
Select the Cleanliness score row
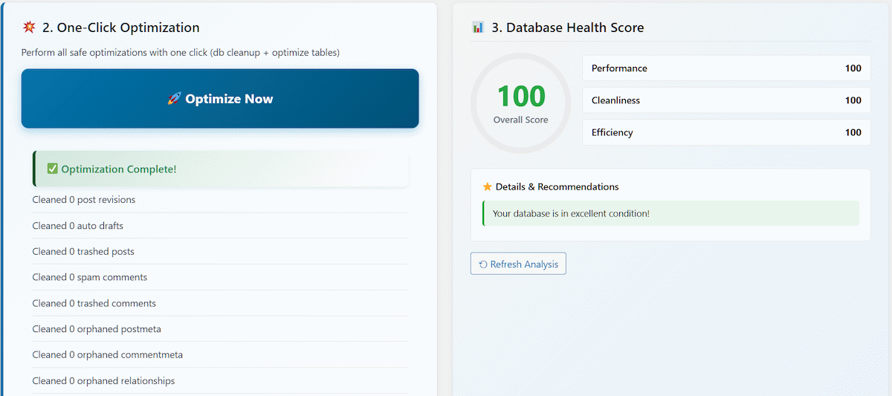725,100
